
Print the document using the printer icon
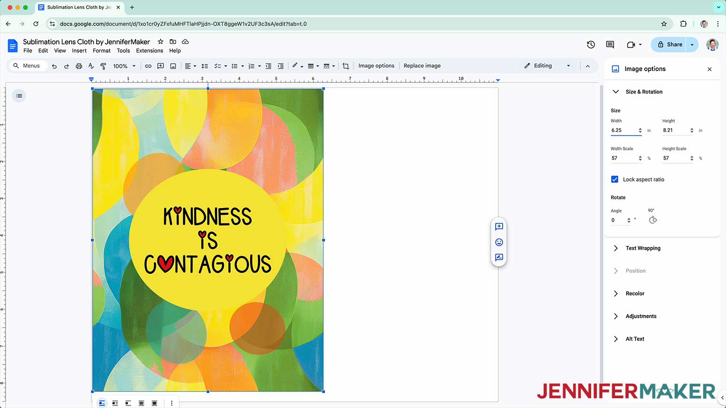point(79,66)
